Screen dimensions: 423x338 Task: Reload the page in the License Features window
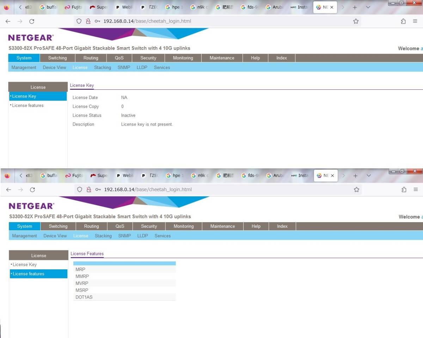click(32, 189)
